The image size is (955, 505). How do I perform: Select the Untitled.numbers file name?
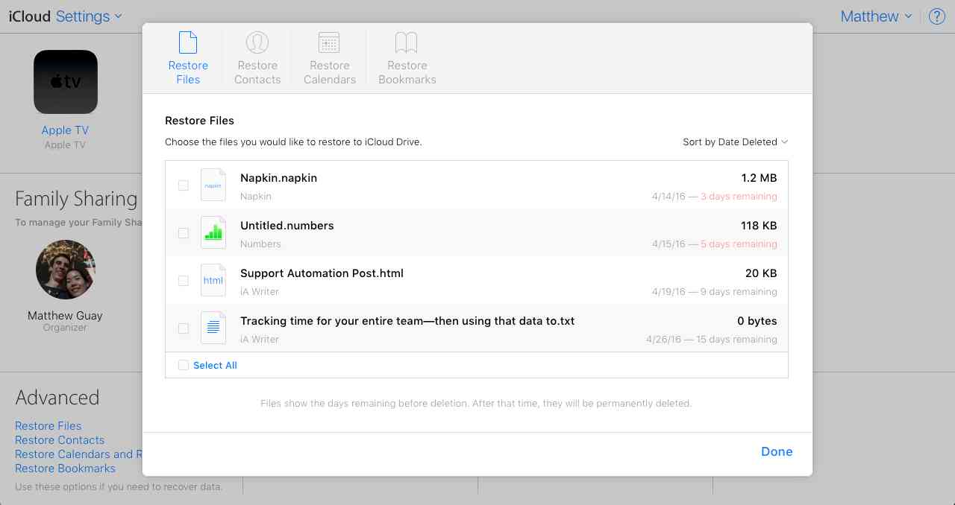pos(287,226)
